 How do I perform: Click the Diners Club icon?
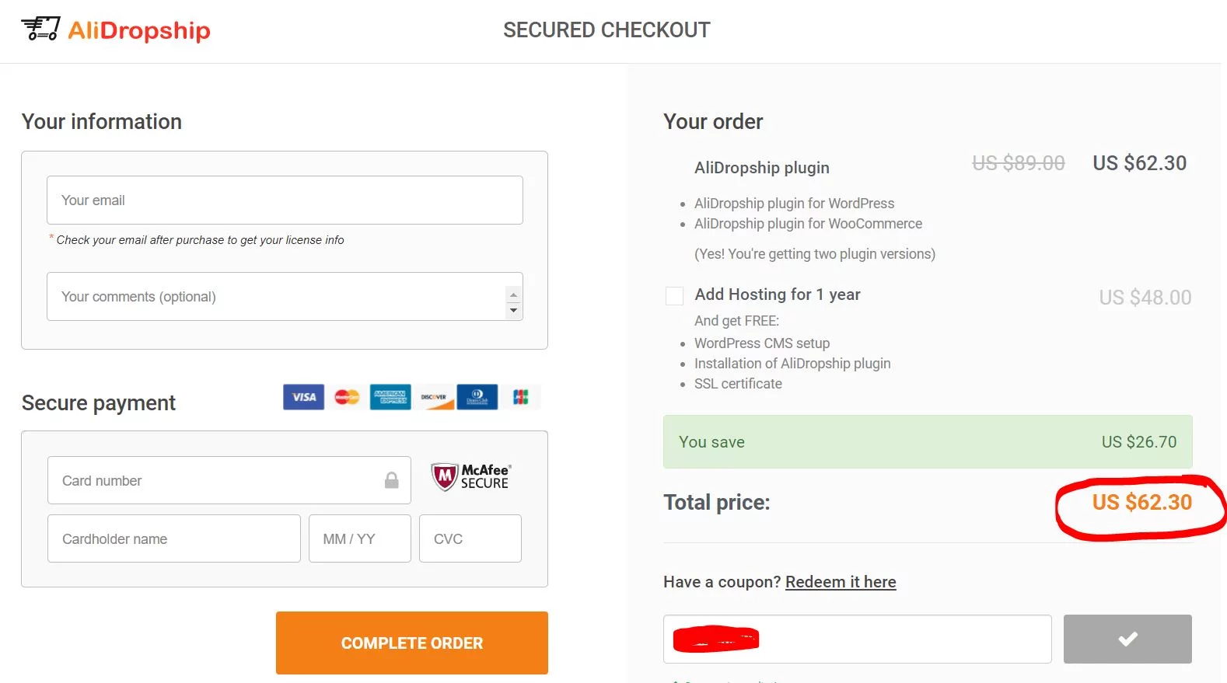coord(477,397)
